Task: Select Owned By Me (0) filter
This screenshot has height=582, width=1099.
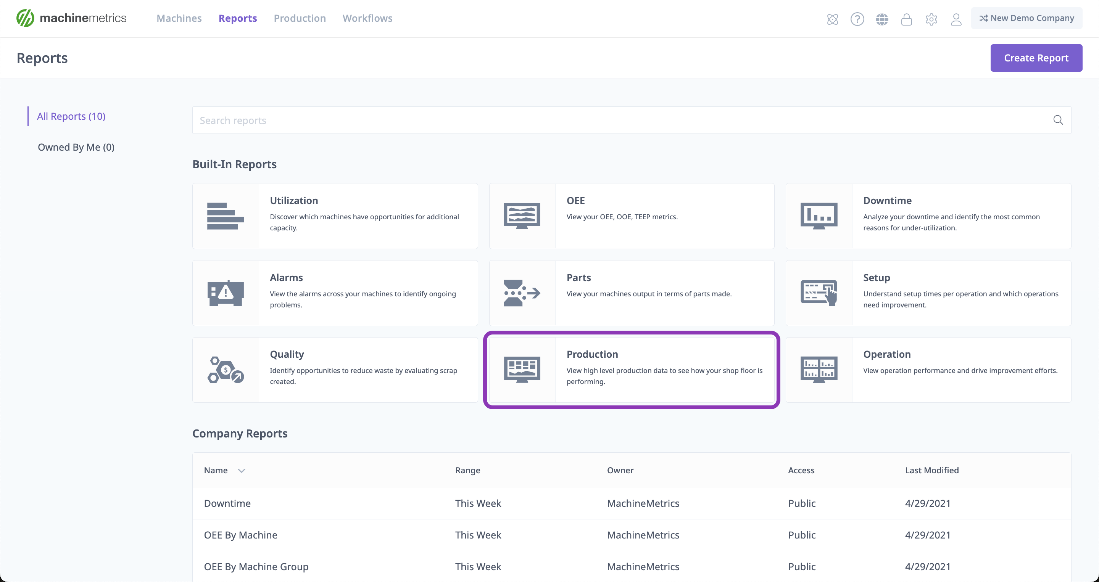Action: (76, 147)
